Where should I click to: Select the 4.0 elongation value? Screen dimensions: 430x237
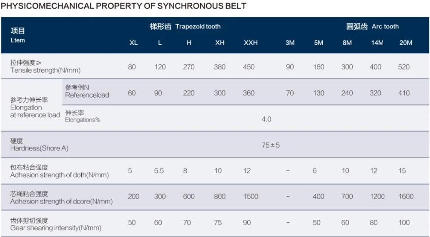tap(267, 119)
